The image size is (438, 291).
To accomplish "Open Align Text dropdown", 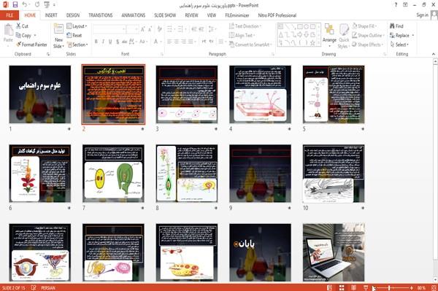I will (x=242, y=36).
